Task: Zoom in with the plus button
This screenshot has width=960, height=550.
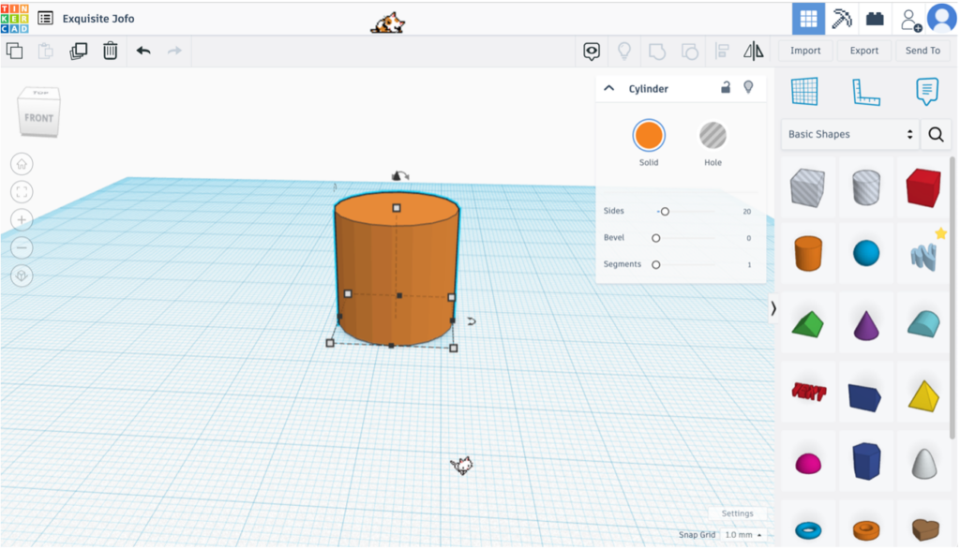Action: 22,219
